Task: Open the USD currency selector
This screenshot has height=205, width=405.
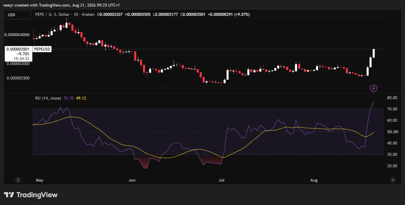Action: coord(18,15)
